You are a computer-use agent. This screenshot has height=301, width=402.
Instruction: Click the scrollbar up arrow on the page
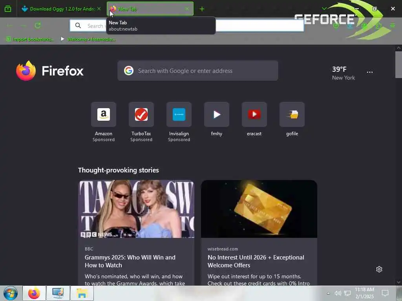pos(399,48)
